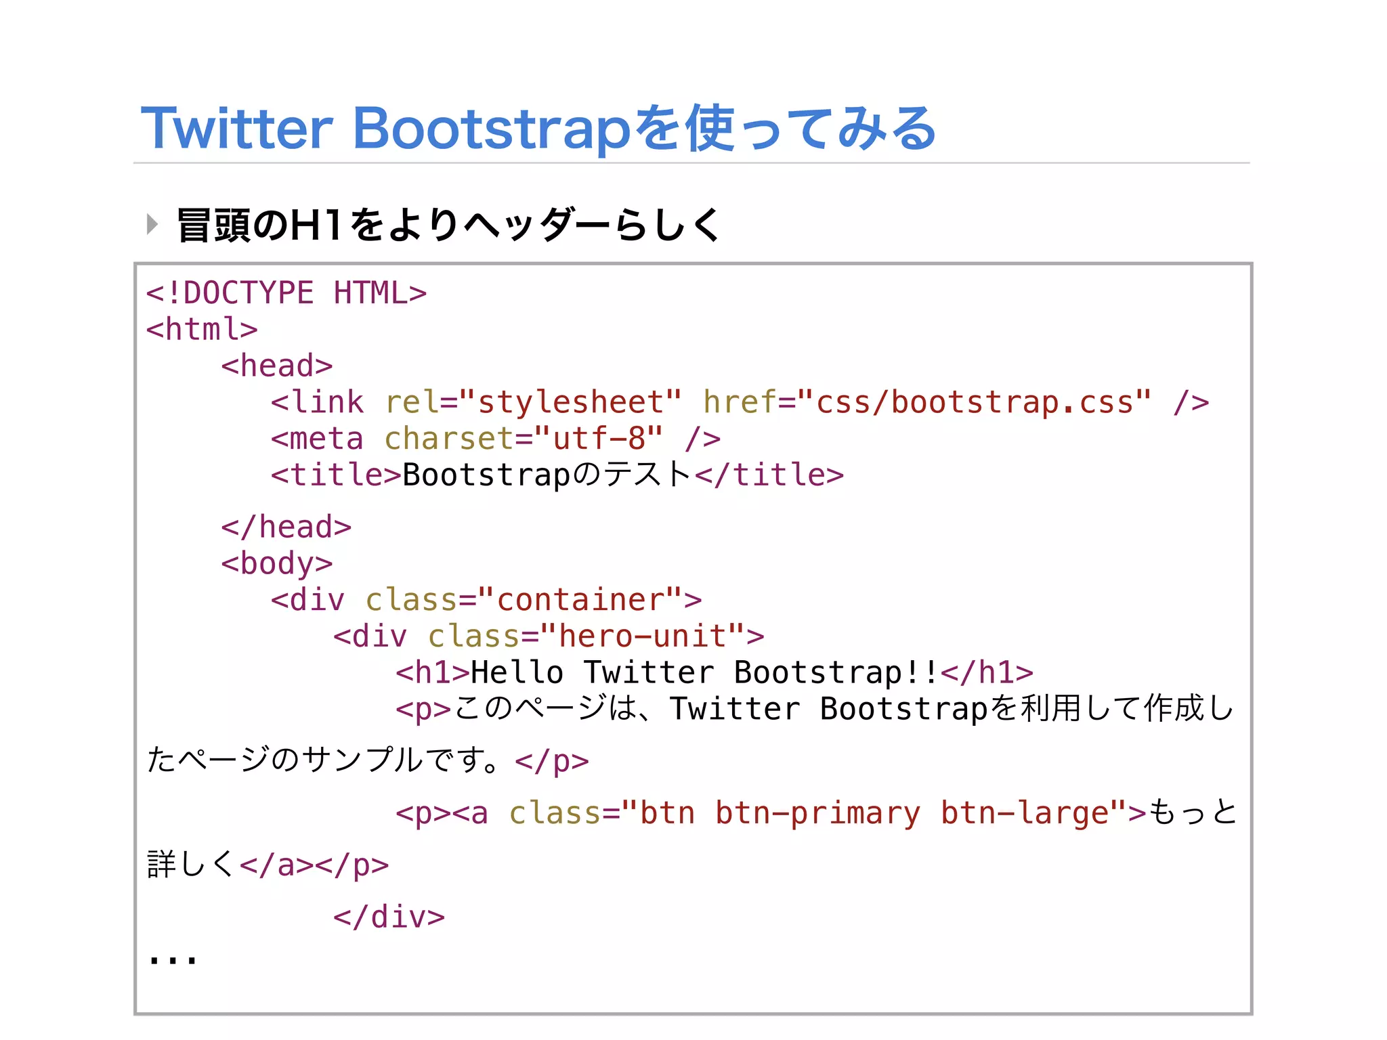Click the closing "</div>" tag

[389, 917]
